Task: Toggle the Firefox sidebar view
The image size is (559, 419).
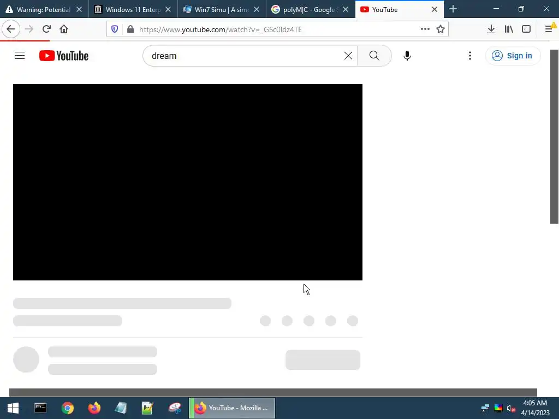Action: tap(526, 29)
